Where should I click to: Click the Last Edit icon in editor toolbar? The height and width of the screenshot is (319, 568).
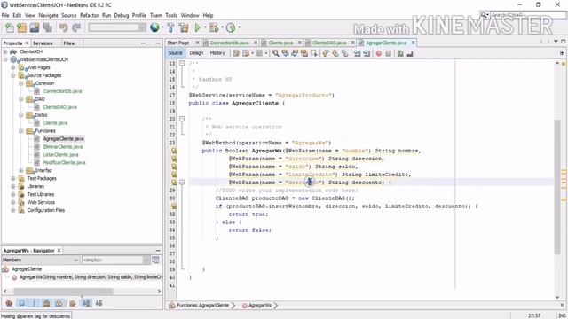(236, 53)
